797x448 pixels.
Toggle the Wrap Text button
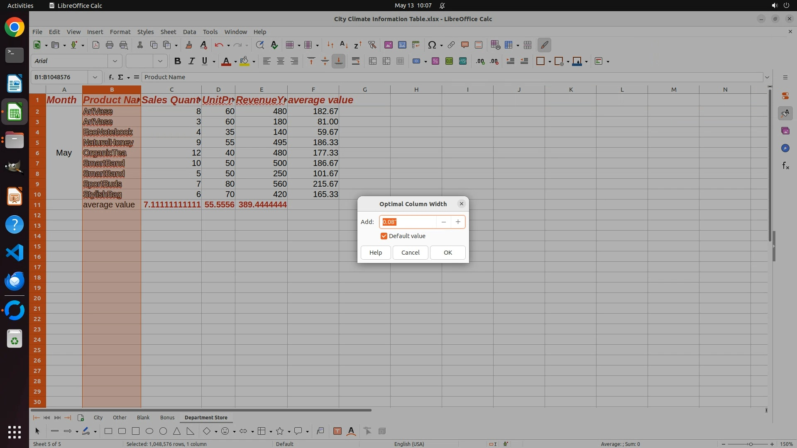356,61
